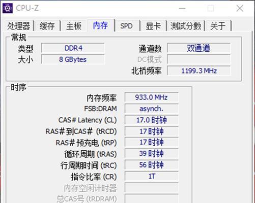
Task: Switch to the 处理器 tab
Action: click(18, 26)
